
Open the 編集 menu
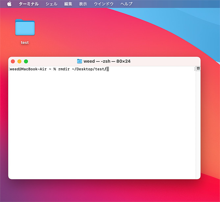tap(68, 4)
